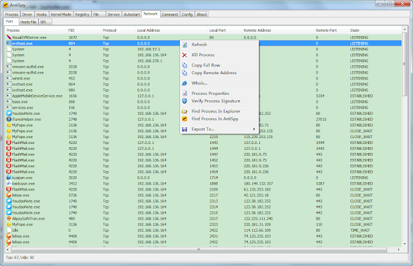Expand the Export To submenu arrow
The width and height of the screenshot is (413, 266).
(254, 129)
